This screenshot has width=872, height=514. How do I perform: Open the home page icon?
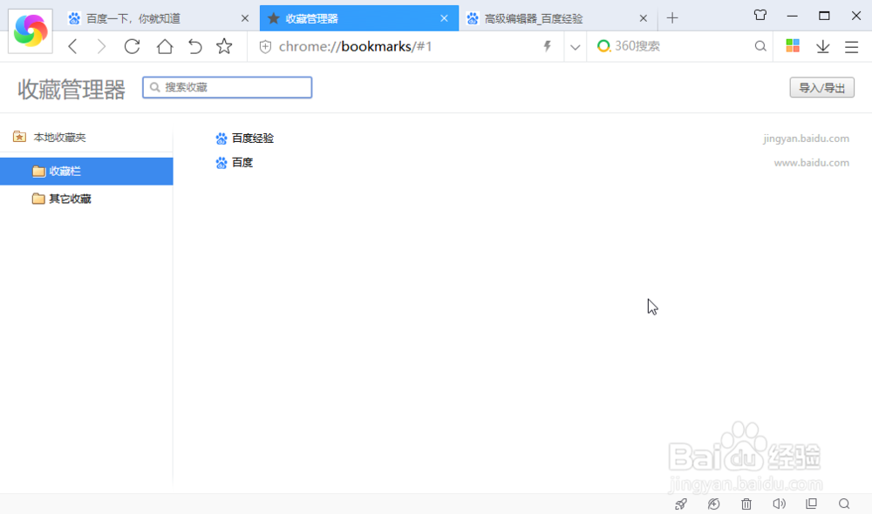pyautogui.click(x=165, y=46)
